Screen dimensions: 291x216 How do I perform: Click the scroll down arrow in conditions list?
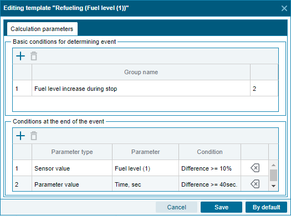[x=273, y=186]
